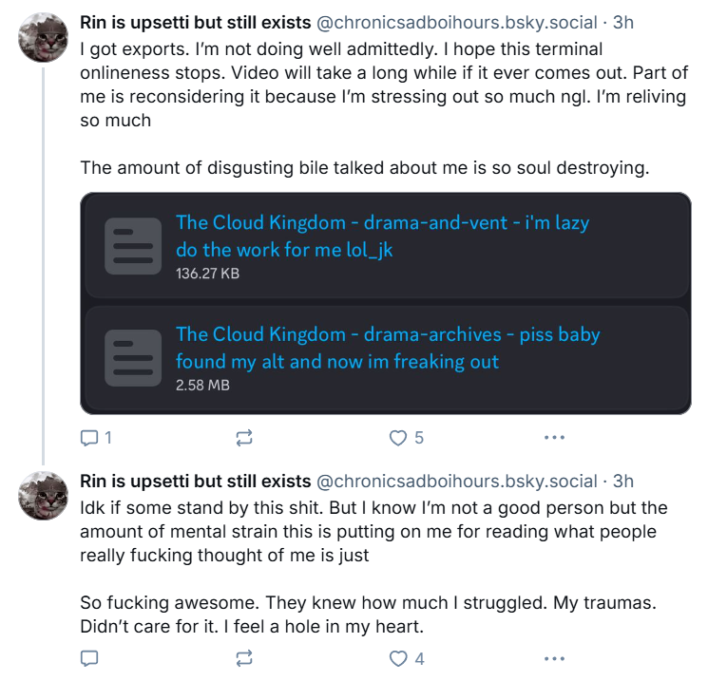Open @chronicsadboihours.bsky.social handle on second post

click(x=456, y=482)
